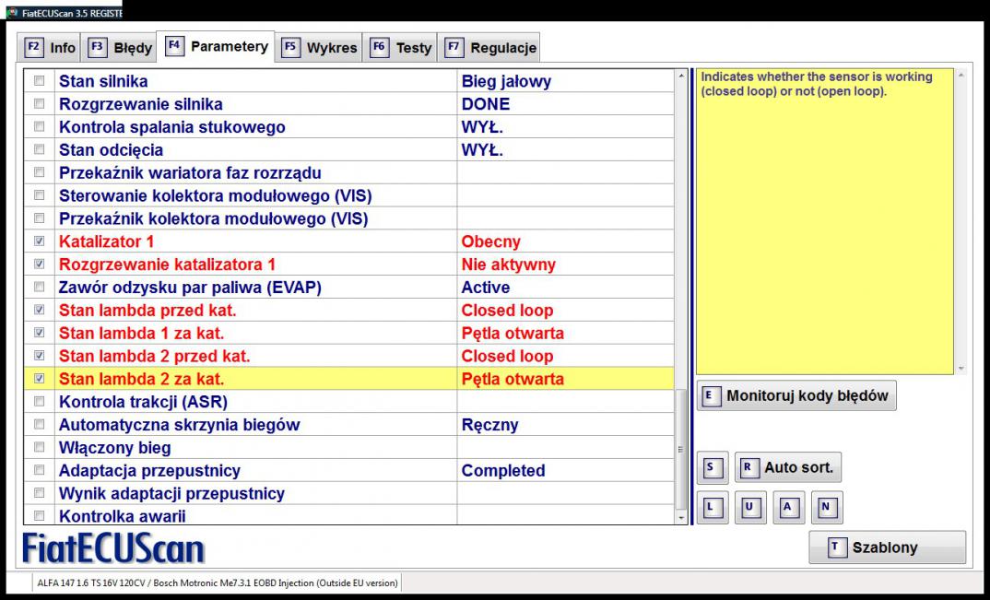Click description panel scroll-up arrow
The height and width of the screenshot is (600, 990).
[961, 76]
